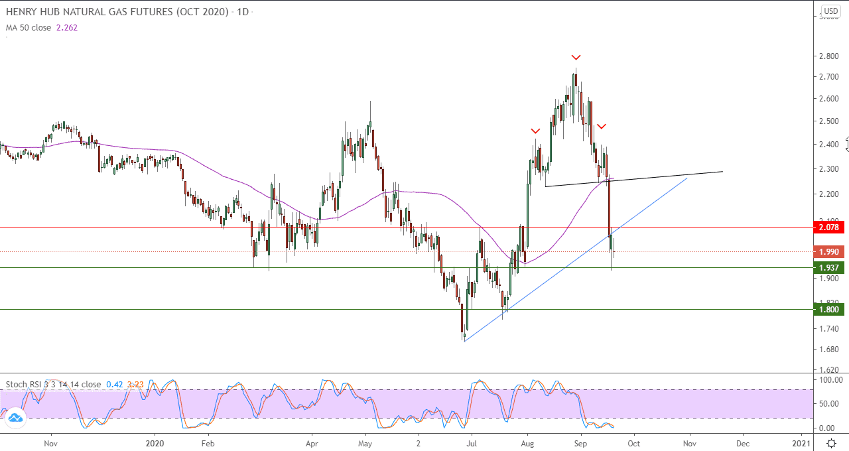Open chart settings gear icon
The width and height of the screenshot is (849, 451).
(x=831, y=443)
